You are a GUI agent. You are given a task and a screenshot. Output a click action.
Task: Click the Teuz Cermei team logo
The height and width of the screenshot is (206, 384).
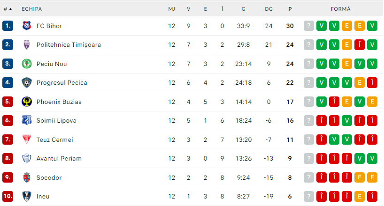[26, 140]
